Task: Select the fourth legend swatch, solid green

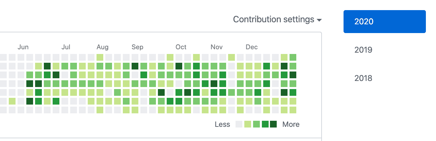Action: point(265,124)
